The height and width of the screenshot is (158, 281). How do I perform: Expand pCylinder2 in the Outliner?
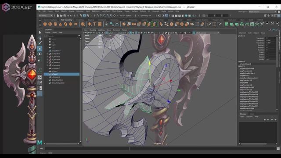[x=47, y=54]
